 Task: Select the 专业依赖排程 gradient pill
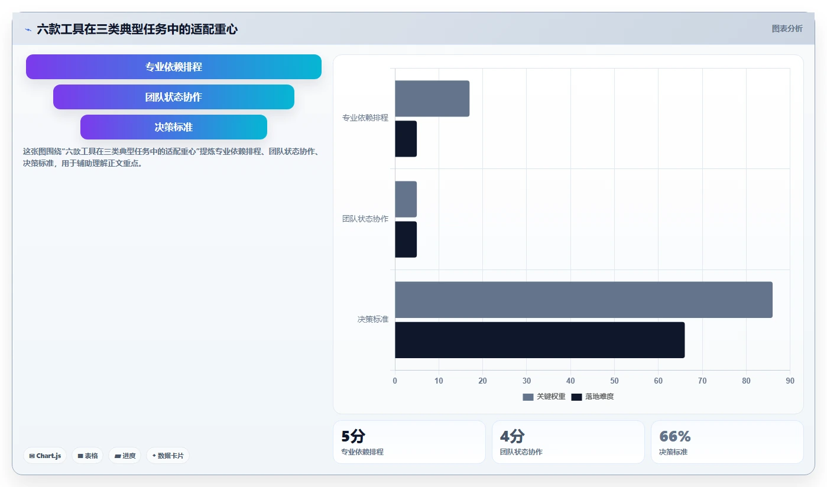[x=174, y=67]
